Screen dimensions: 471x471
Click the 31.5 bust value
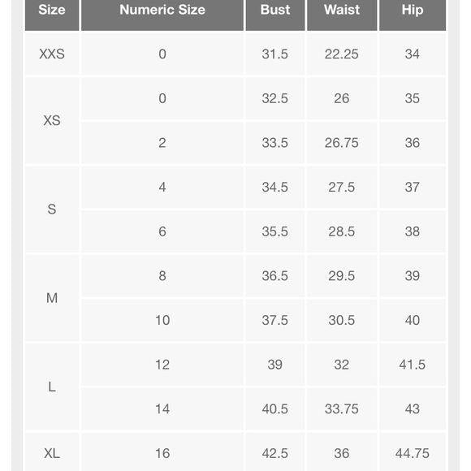275,54
